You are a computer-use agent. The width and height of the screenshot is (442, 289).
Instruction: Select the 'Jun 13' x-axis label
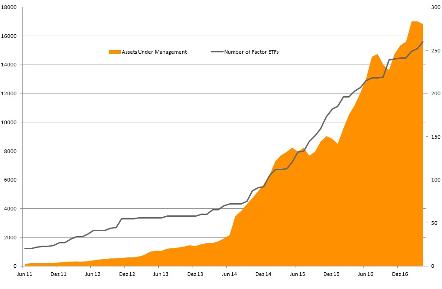(161, 274)
